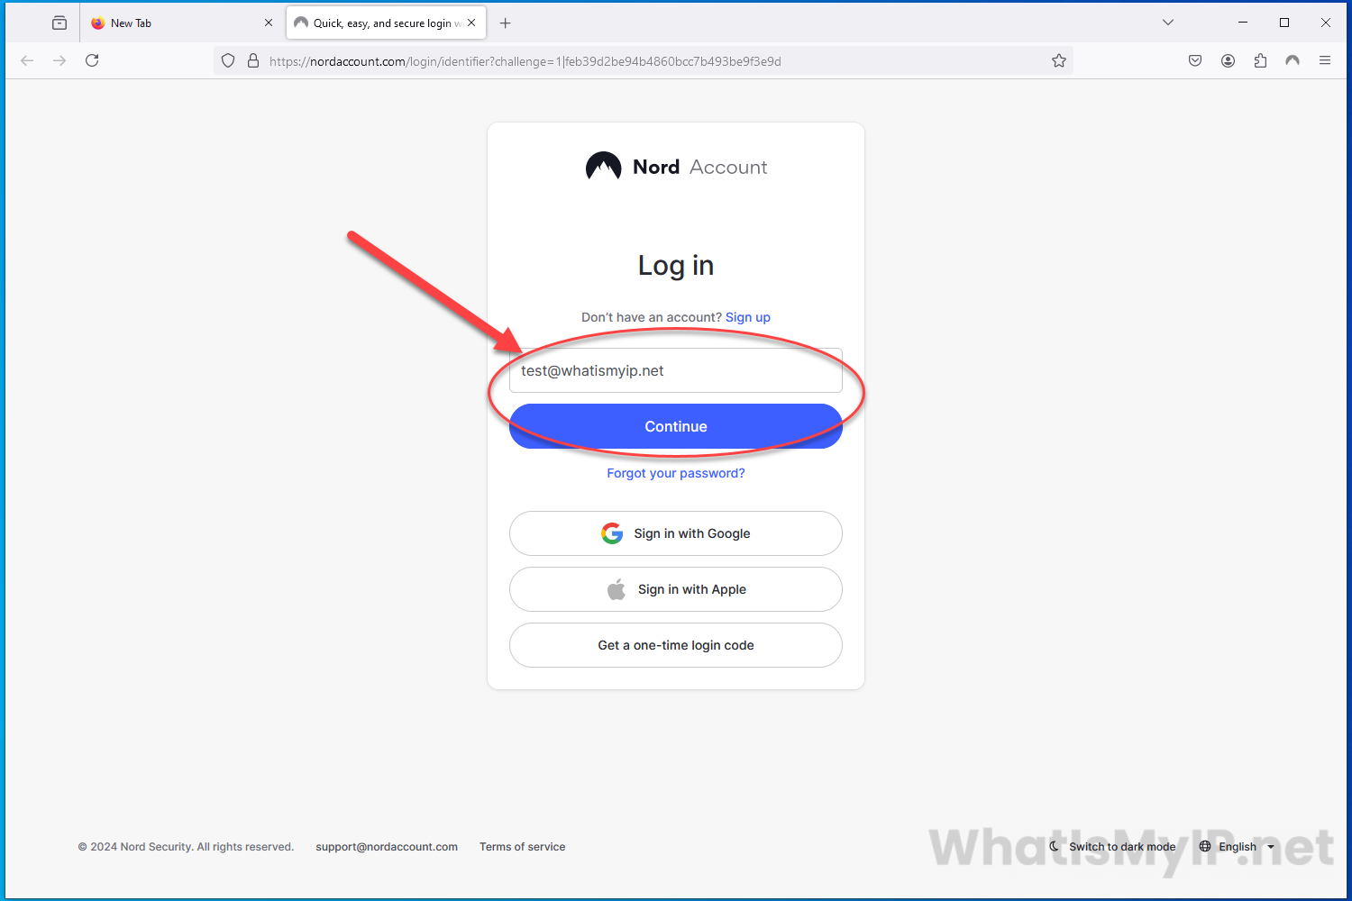Viewport: 1352px width, 901px height.
Task: Open the Firefox account profile icon
Action: coord(1228,60)
